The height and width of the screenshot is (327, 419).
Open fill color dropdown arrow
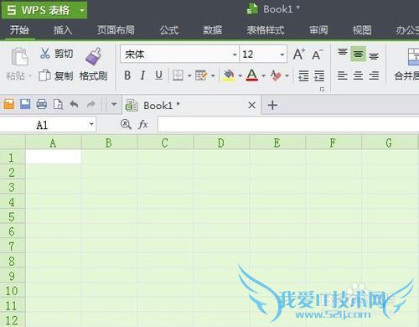tap(240, 75)
